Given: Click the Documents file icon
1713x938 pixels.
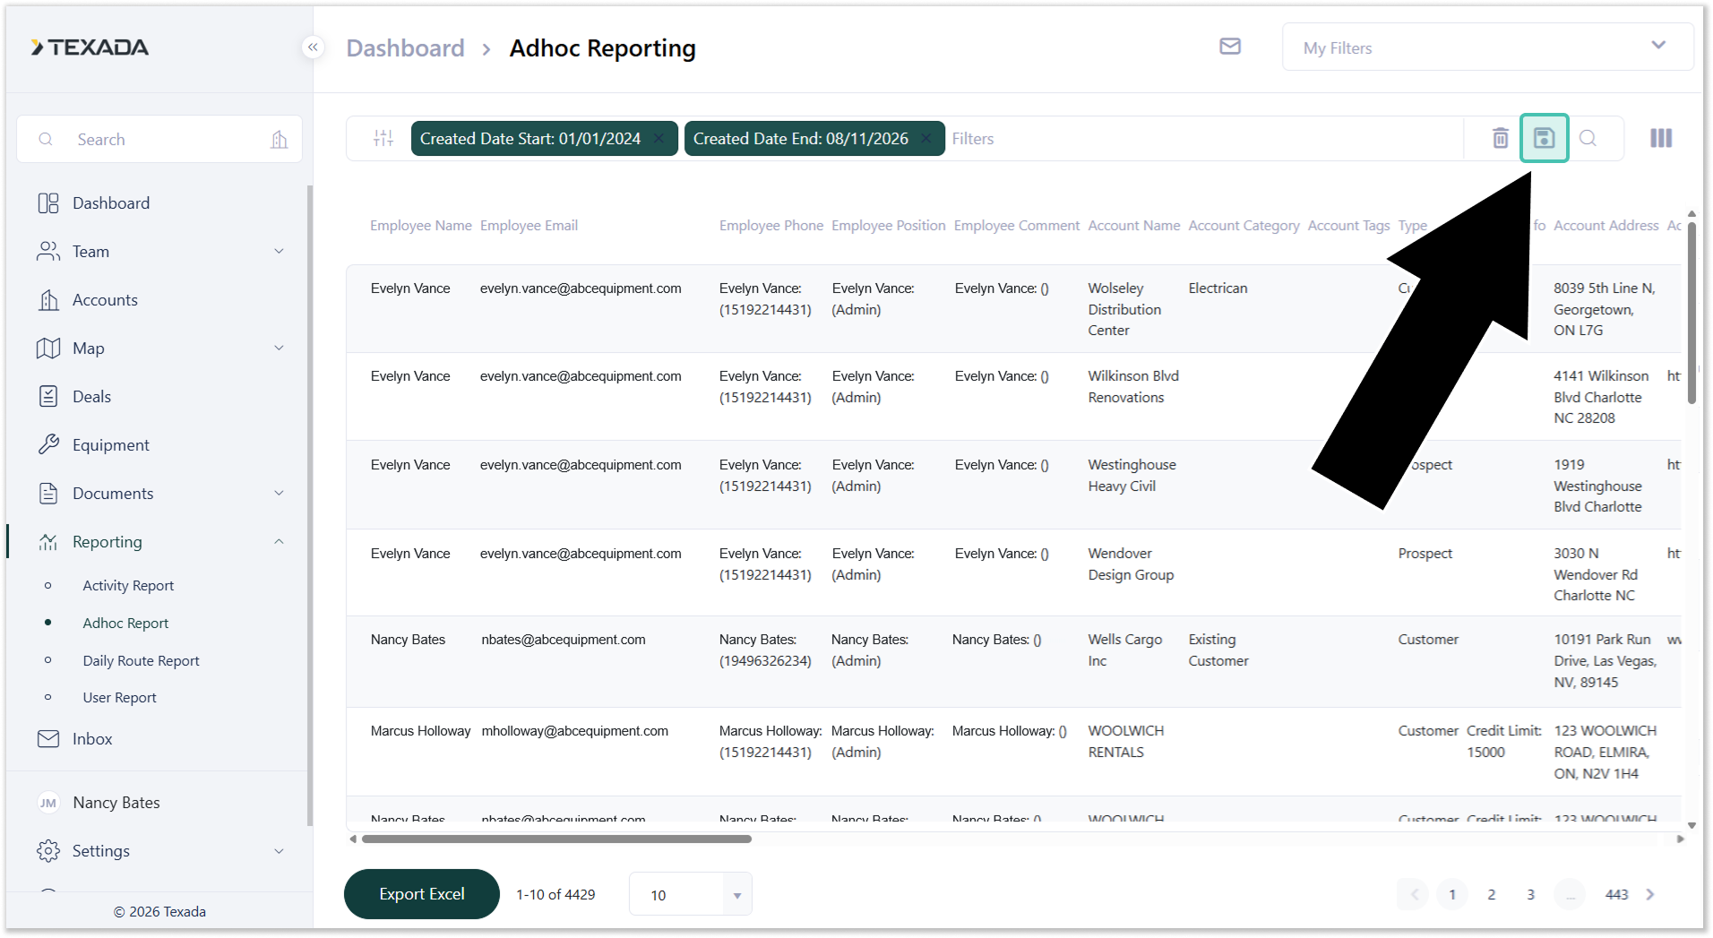Looking at the screenshot, I should click(48, 494).
